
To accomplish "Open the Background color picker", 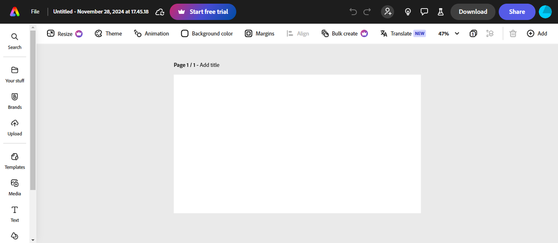I will [x=207, y=34].
